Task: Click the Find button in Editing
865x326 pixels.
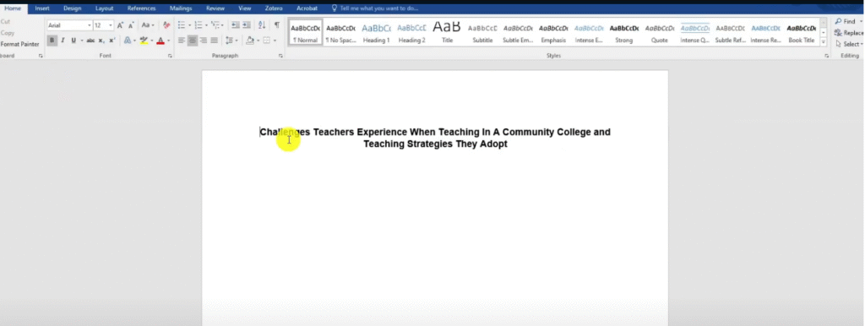Action: (846, 21)
